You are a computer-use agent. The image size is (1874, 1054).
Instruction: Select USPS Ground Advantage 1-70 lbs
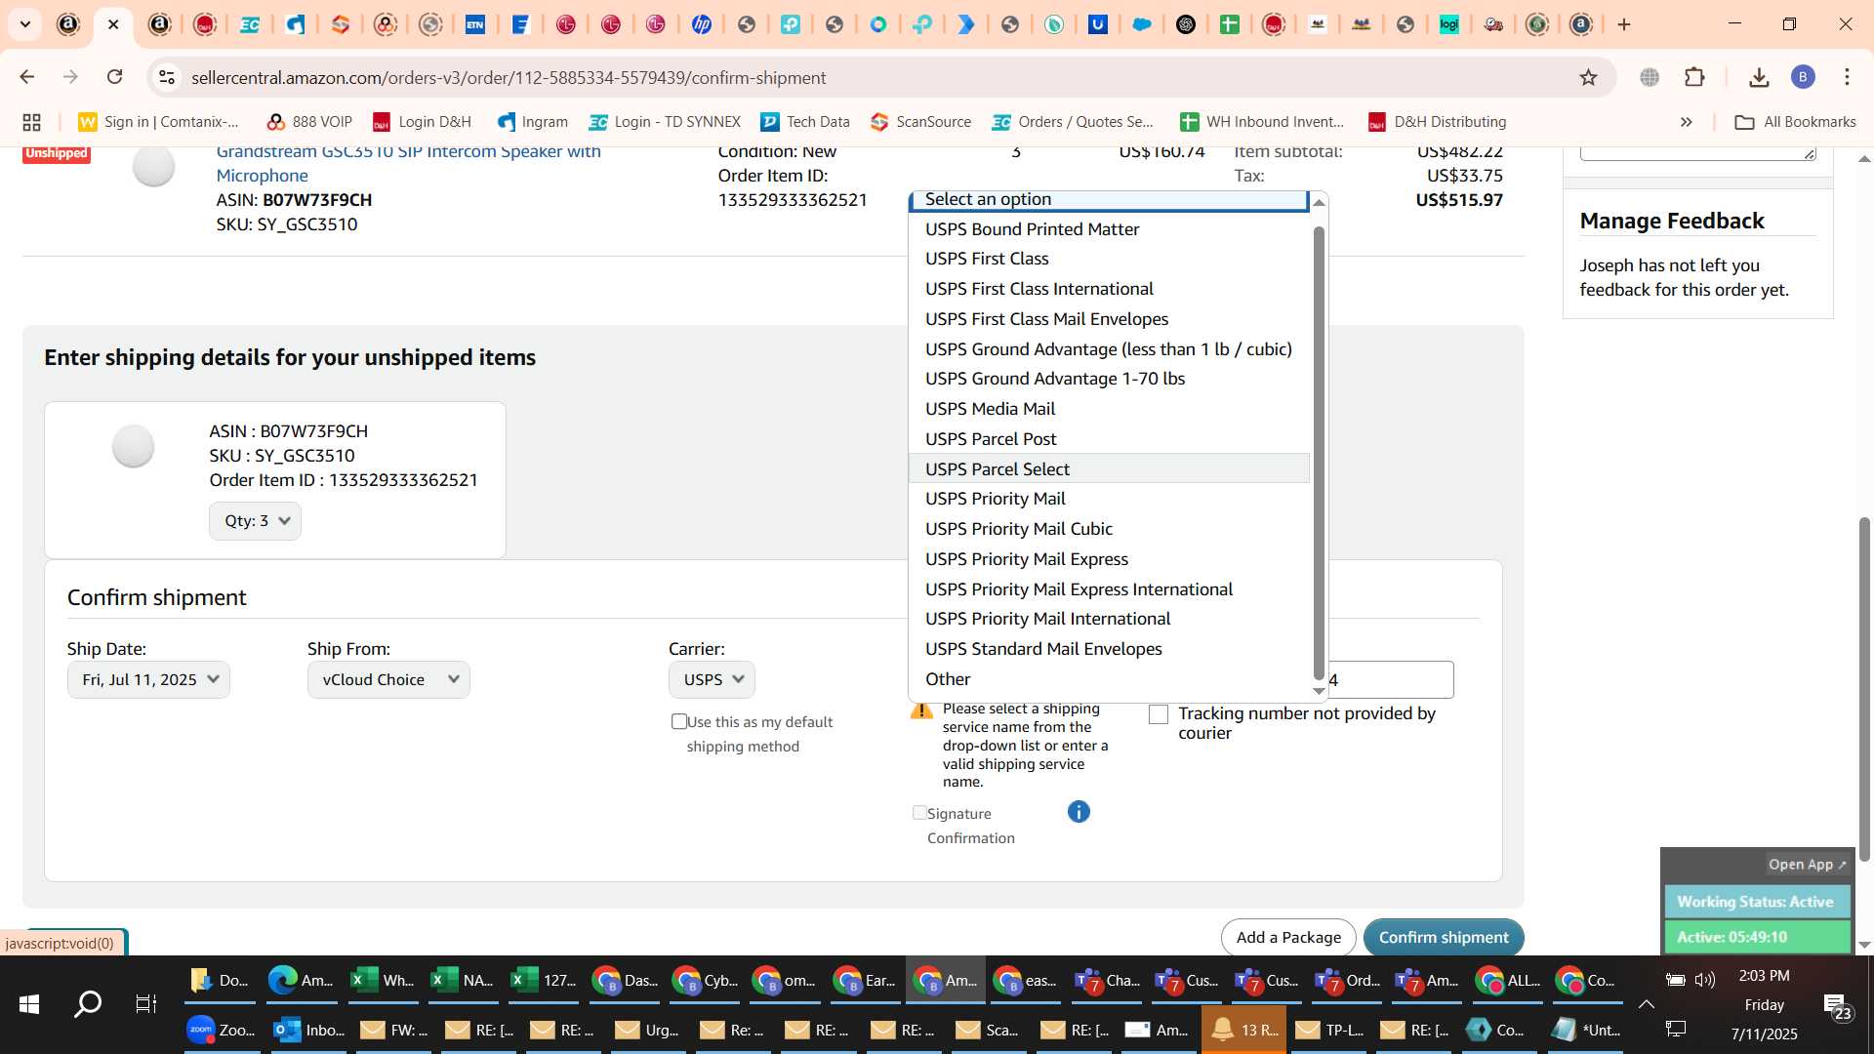tap(1109, 379)
